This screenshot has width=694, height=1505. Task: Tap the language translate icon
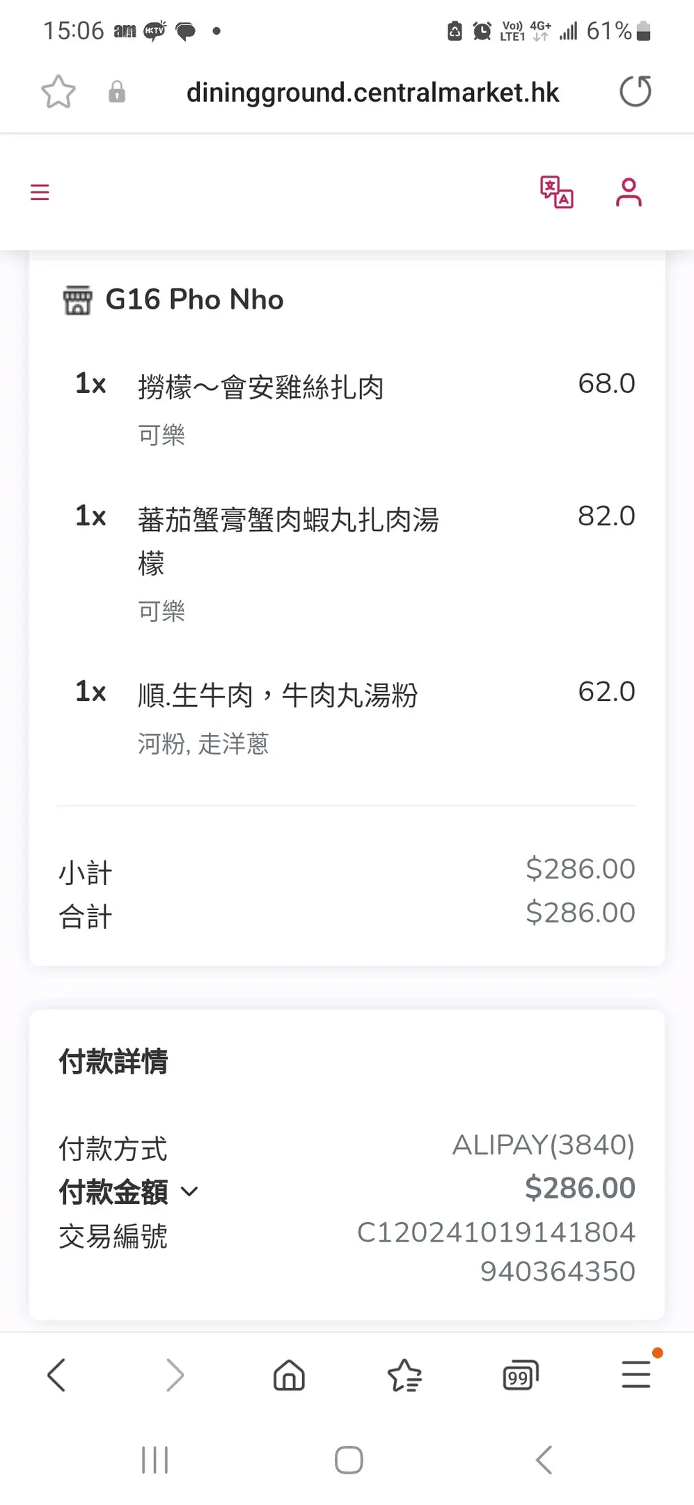coord(557,192)
